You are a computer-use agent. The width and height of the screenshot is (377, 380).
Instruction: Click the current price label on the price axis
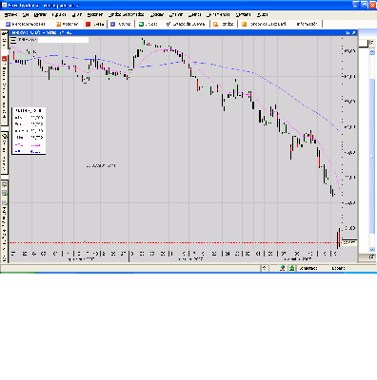pyautogui.click(x=349, y=243)
